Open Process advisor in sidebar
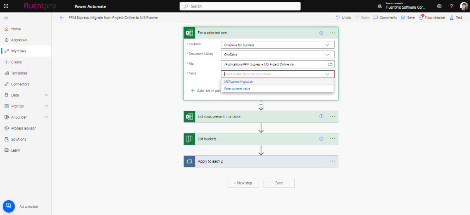 coord(26,128)
